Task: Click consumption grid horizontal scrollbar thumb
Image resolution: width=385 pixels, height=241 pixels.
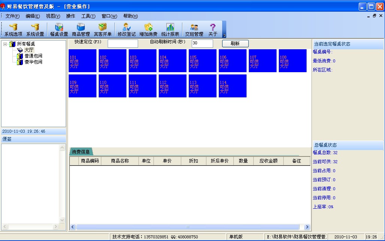Action: click(x=188, y=227)
